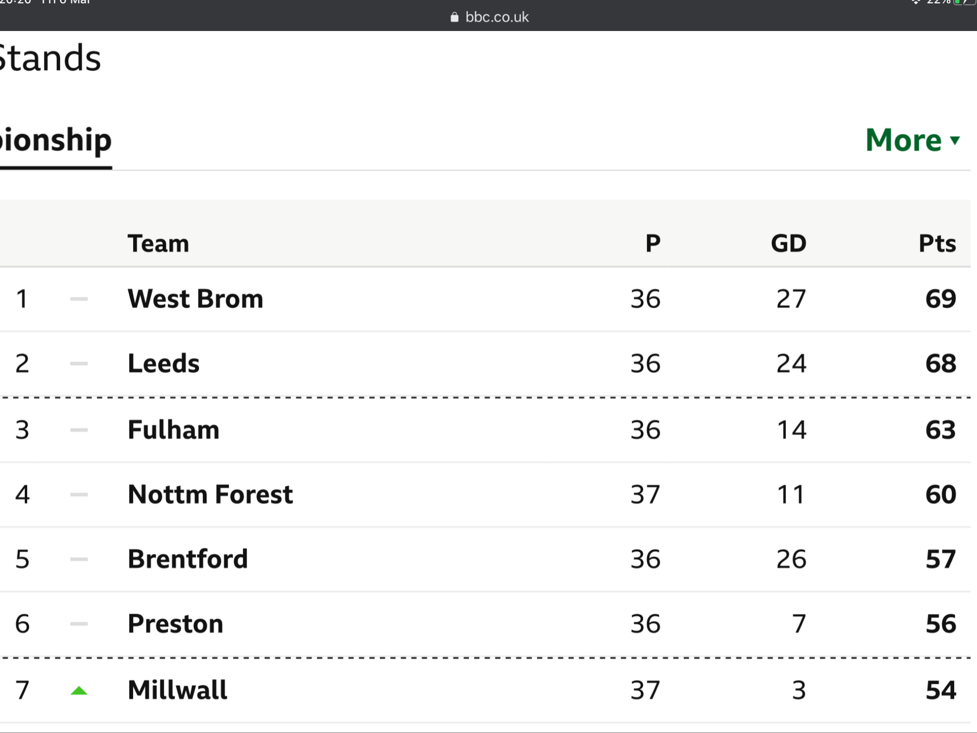Open the More competitions menu
Image resolution: width=977 pixels, height=733 pixels.
(x=913, y=140)
